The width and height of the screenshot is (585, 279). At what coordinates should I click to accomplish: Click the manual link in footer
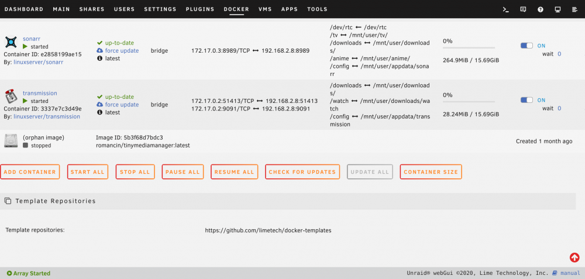[570, 273]
